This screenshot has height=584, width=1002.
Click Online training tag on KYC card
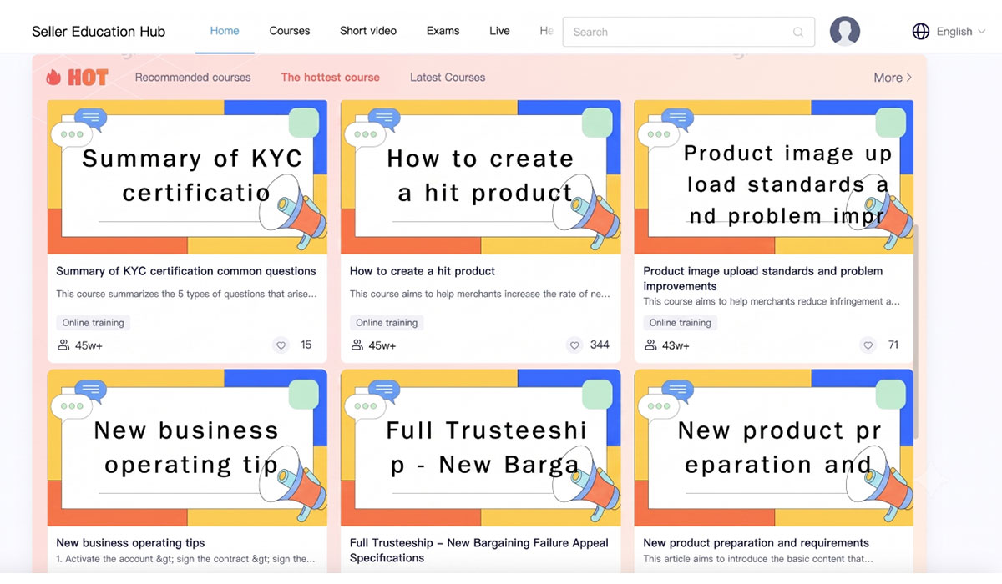tap(94, 323)
